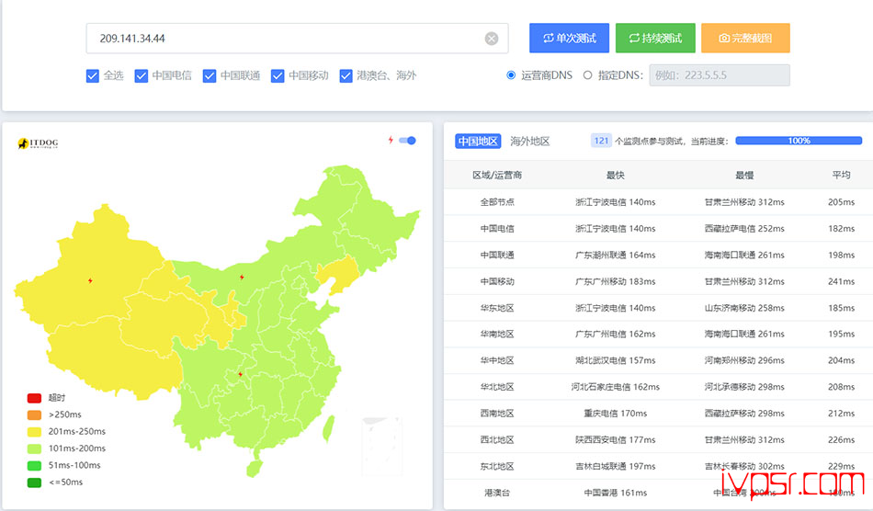Select the 西北地区 row label
This screenshot has width=873, height=511.
497,439
